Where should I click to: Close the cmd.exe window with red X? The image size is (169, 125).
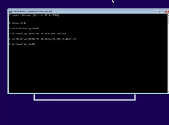tap(167, 11)
